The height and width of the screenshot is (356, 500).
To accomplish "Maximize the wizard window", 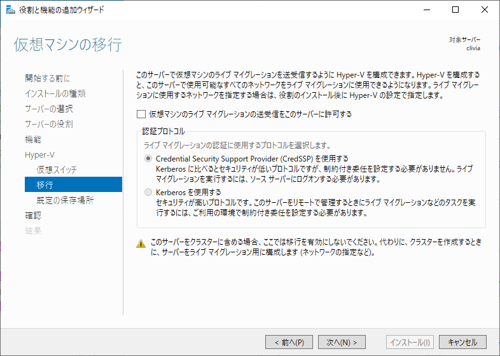I will [x=455, y=10].
